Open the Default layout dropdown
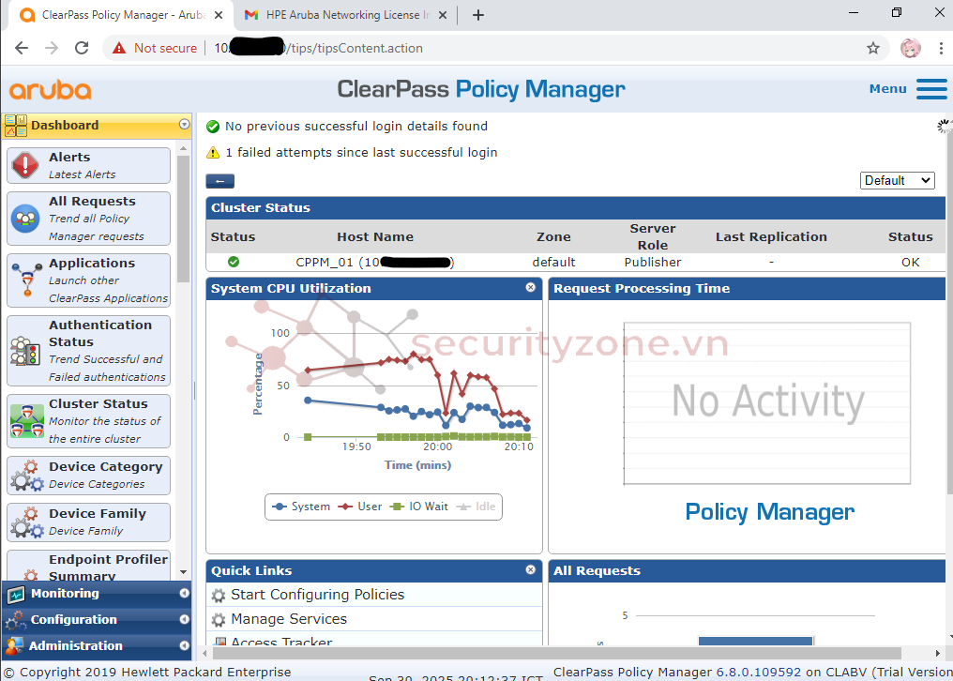 (897, 180)
